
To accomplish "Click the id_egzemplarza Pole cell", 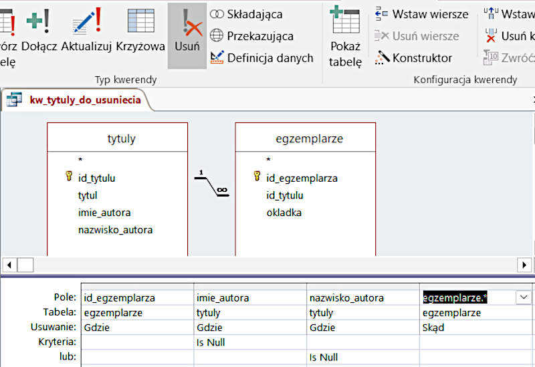I will click(x=138, y=297).
